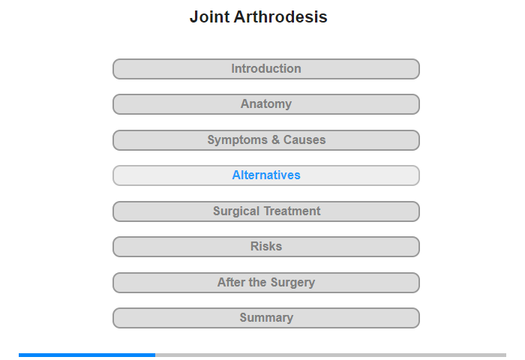Image resolution: width=525 pixels, height=360 pixels.
Task: Go to the Anatomy section
Action: [265, 104]
